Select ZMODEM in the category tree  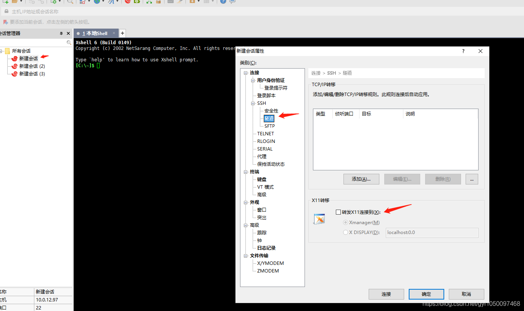(268, 271)
